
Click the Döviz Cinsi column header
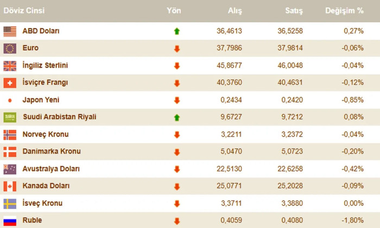pyautogui.click(x=24, y=11)
